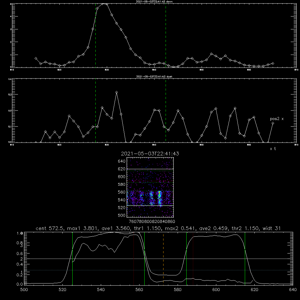Click the right green dashed line in dusk plot
The height and width of the screenshot is (300, 300).
(166, 111)
